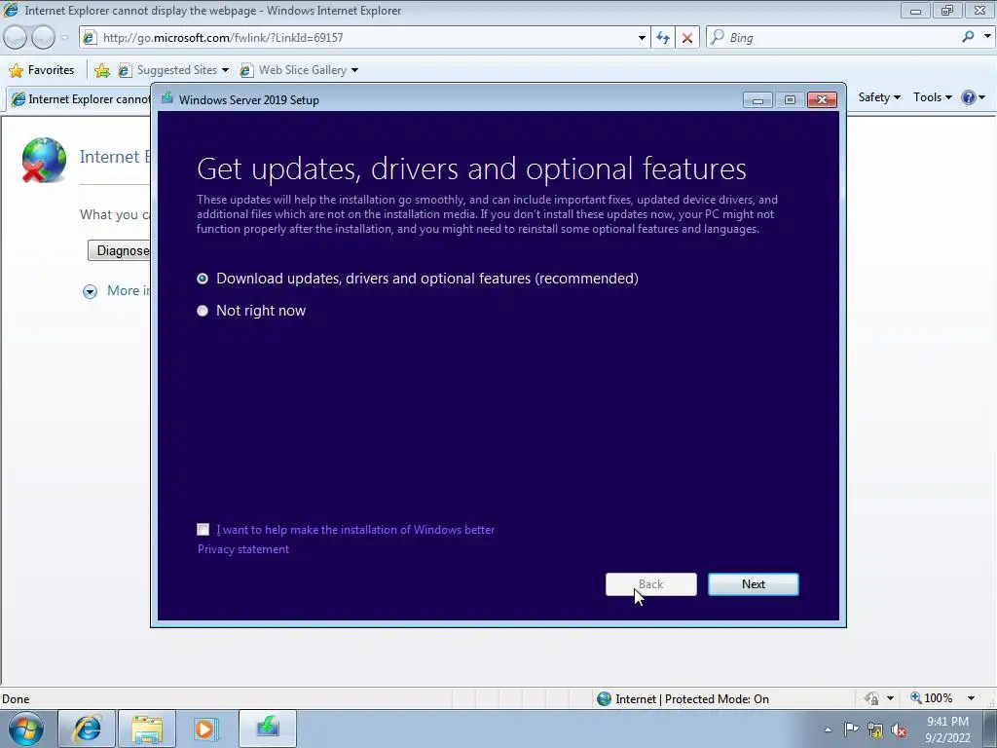This screenshot has width=997, height=748.
Task: Click the Web Slice Gallery page icon
Action: (x=246, y=70)
